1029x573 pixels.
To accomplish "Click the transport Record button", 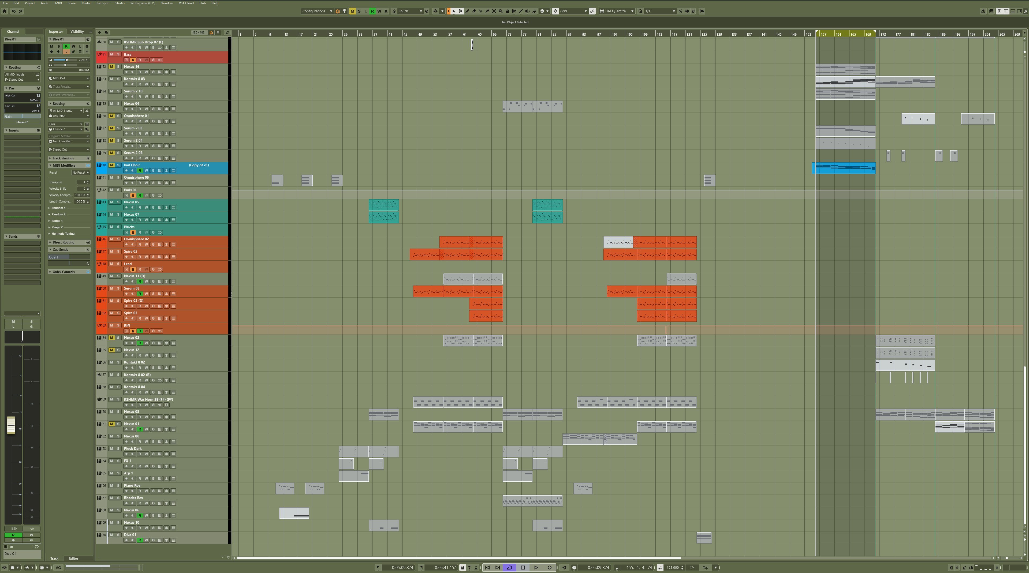I will click(549, 567).
